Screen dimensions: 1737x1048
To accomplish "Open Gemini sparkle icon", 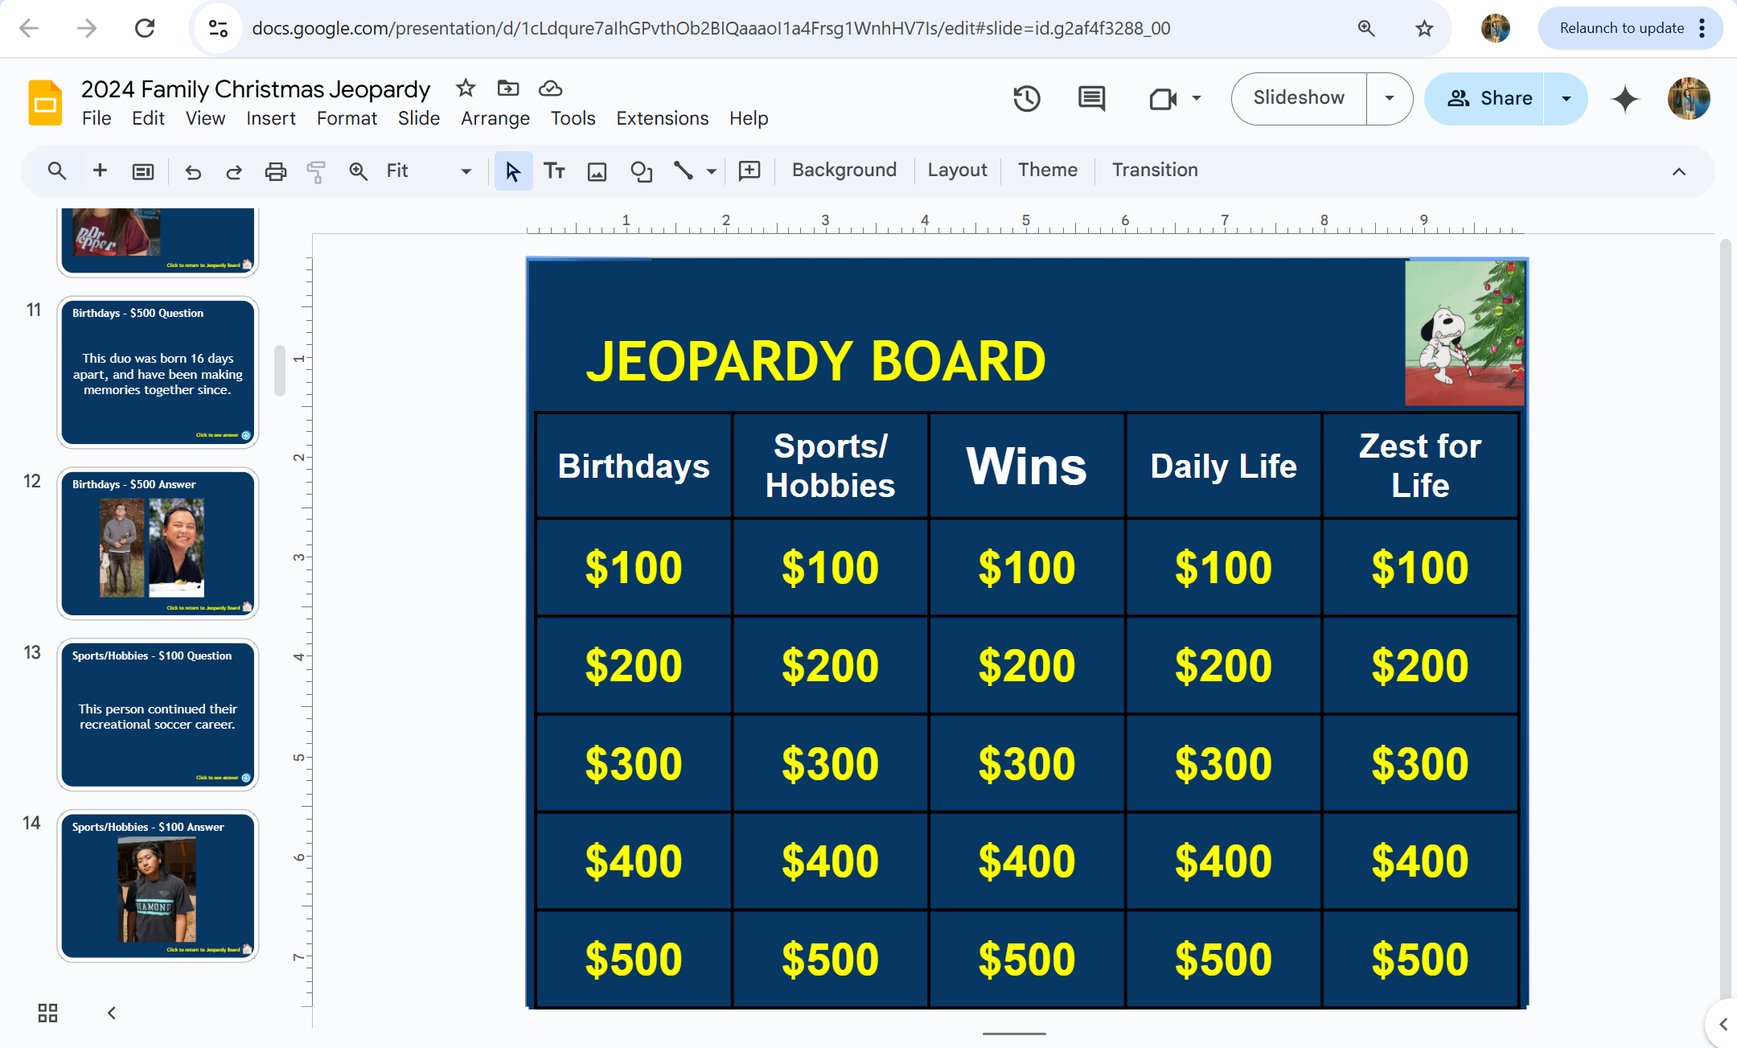I will (1625, 99).
